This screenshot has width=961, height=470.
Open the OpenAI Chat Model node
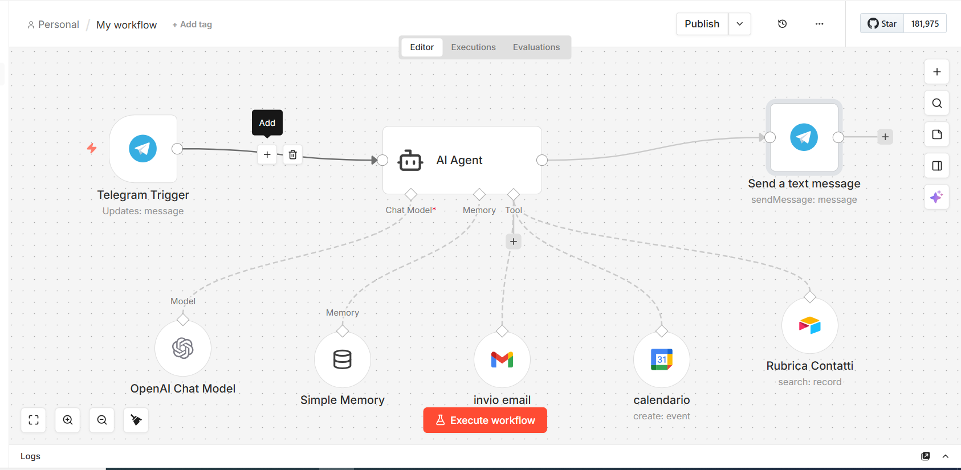(x=183, y=348)
